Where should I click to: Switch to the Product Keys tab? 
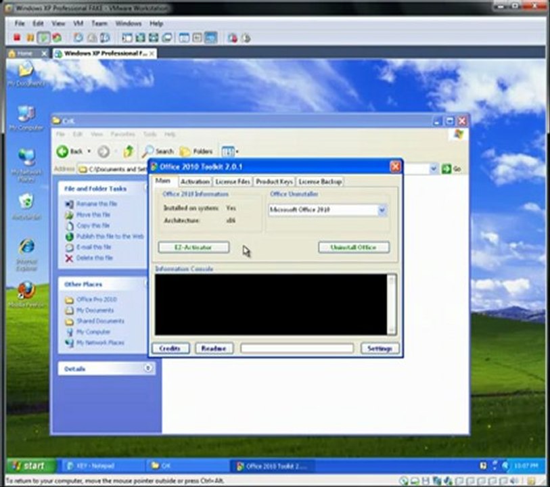(x=274, y=182)
